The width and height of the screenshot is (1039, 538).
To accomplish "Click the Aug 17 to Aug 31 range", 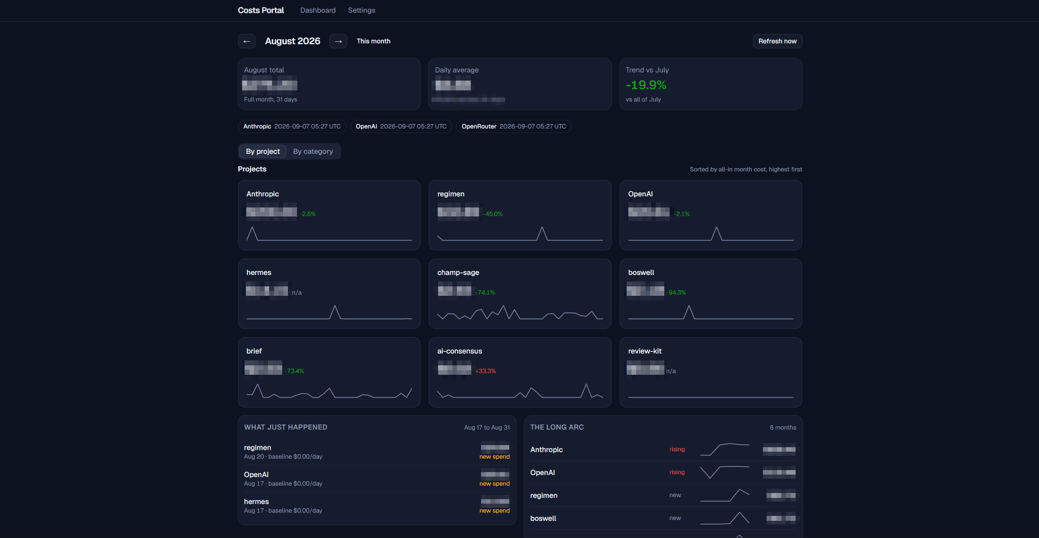I will click(x=487, y=428).
